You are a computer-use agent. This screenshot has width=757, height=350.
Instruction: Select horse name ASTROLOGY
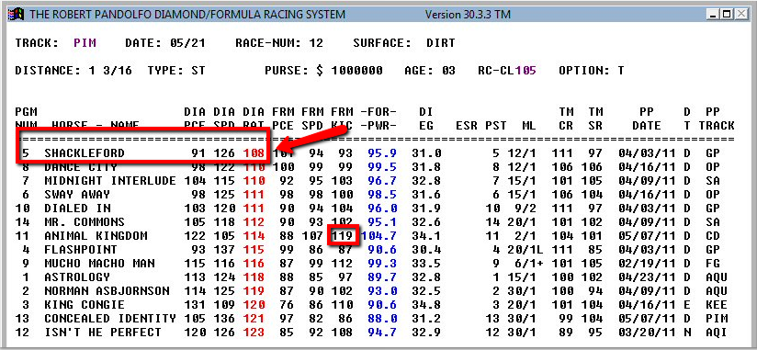pos(77,277)
